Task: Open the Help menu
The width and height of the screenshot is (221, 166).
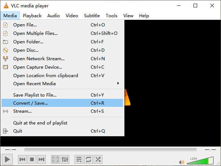Action: 144,16
